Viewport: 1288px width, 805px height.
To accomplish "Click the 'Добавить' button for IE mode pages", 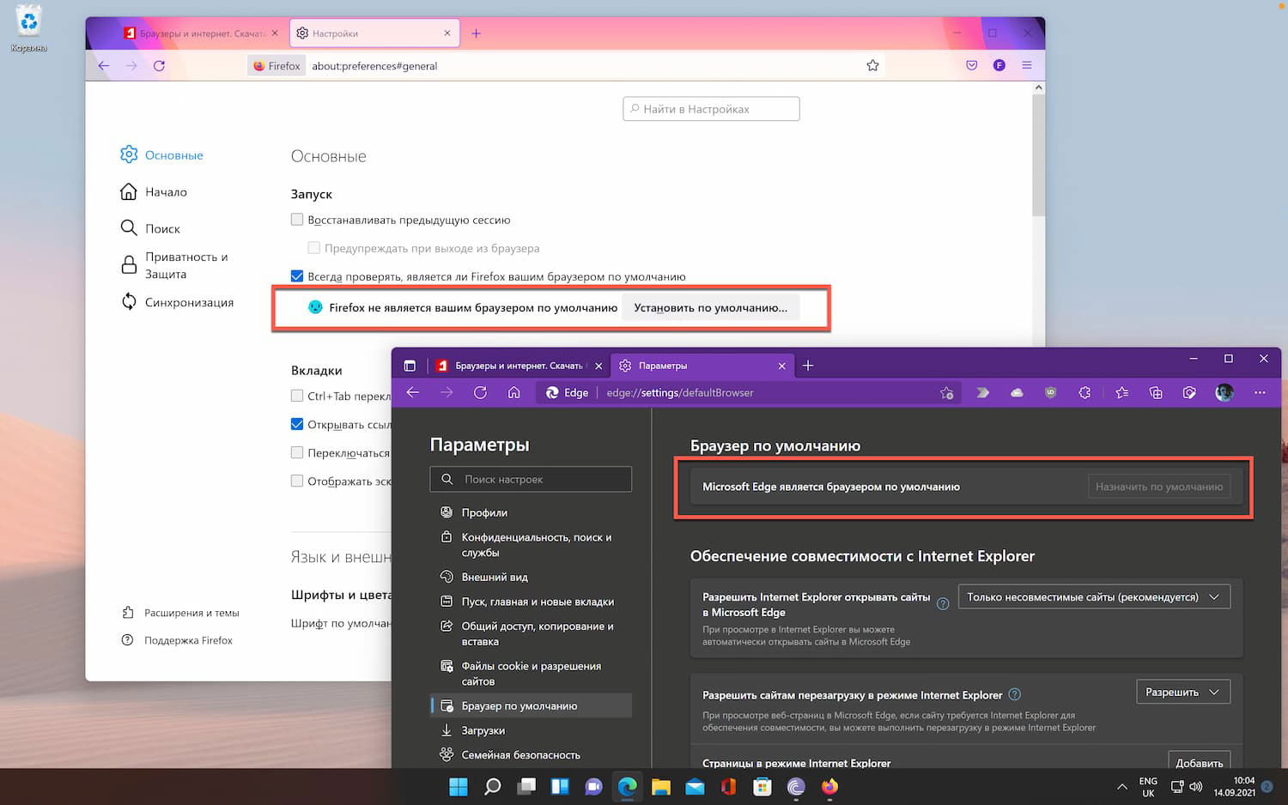I will [x=1200, y=762].
